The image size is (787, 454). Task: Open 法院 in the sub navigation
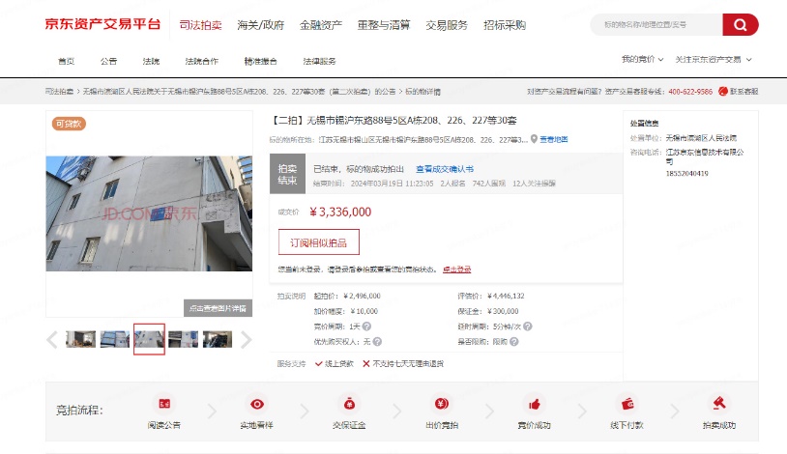point(151,61)
